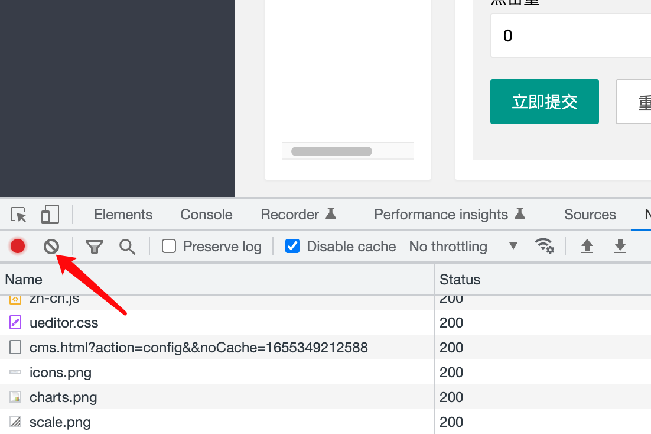Import HAR file with upload arrow
This screenshot has width=651, height=434.
[587, 246]
